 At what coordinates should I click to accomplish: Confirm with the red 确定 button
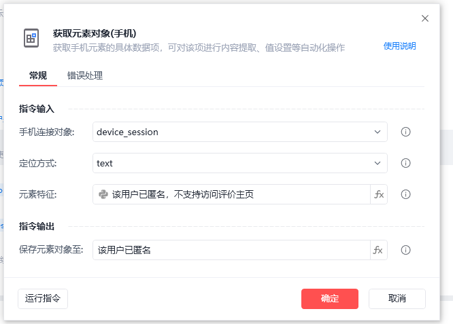330,298
